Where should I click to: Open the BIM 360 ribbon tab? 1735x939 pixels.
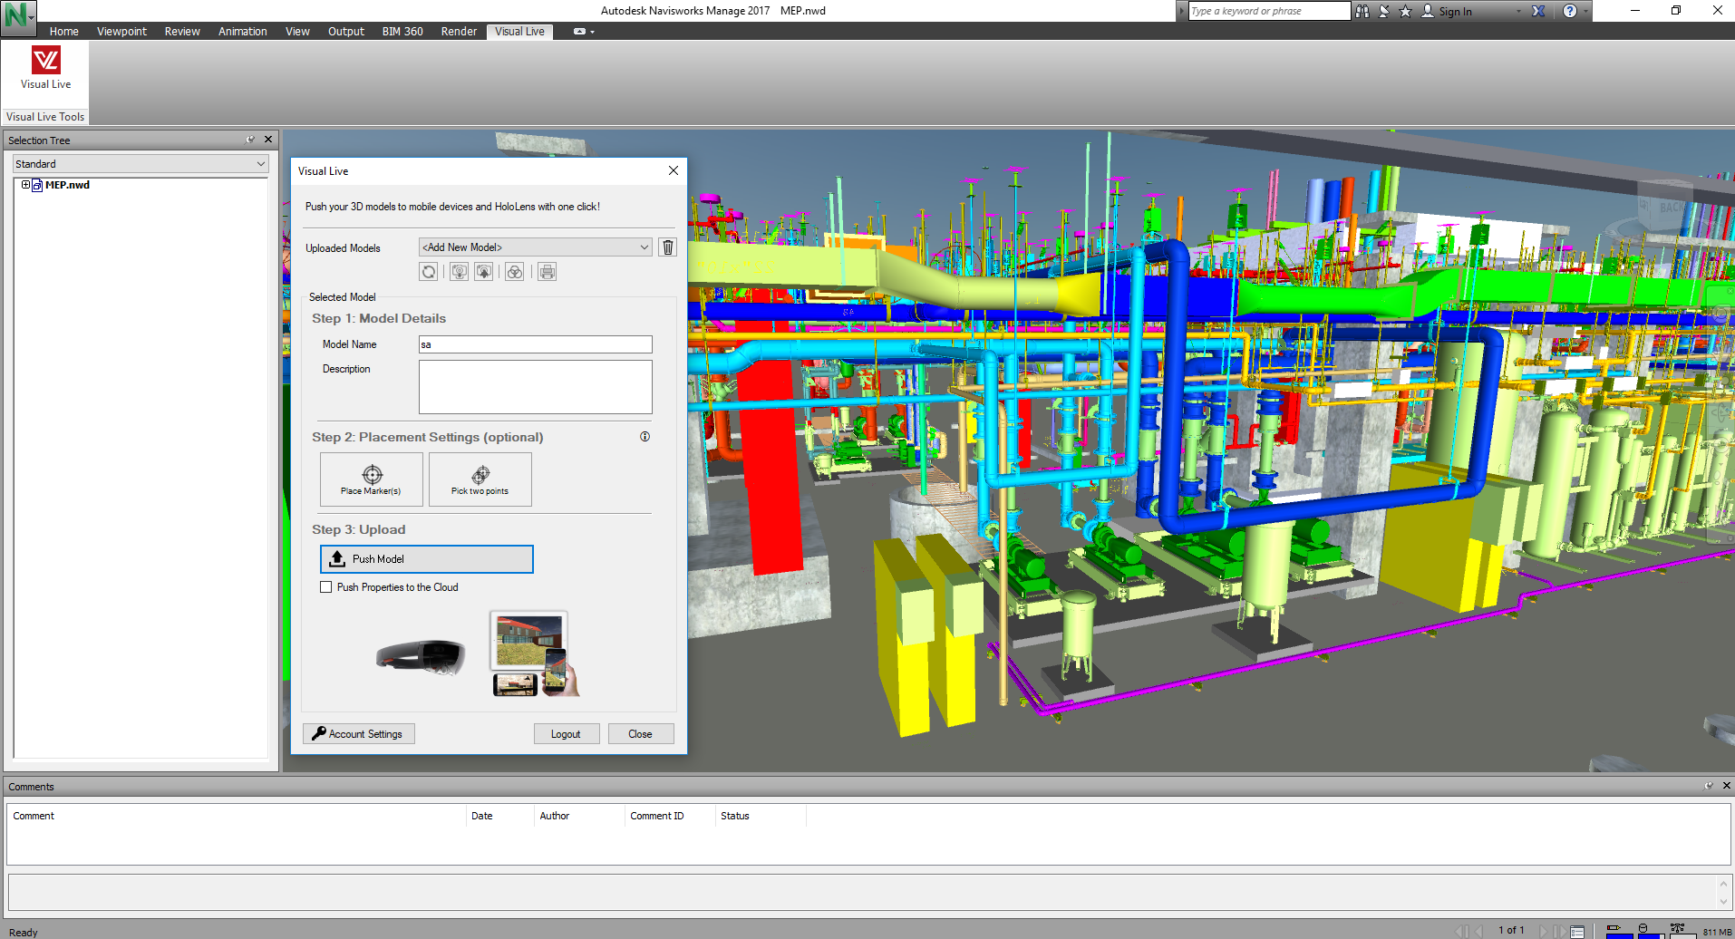pos(402,32)
